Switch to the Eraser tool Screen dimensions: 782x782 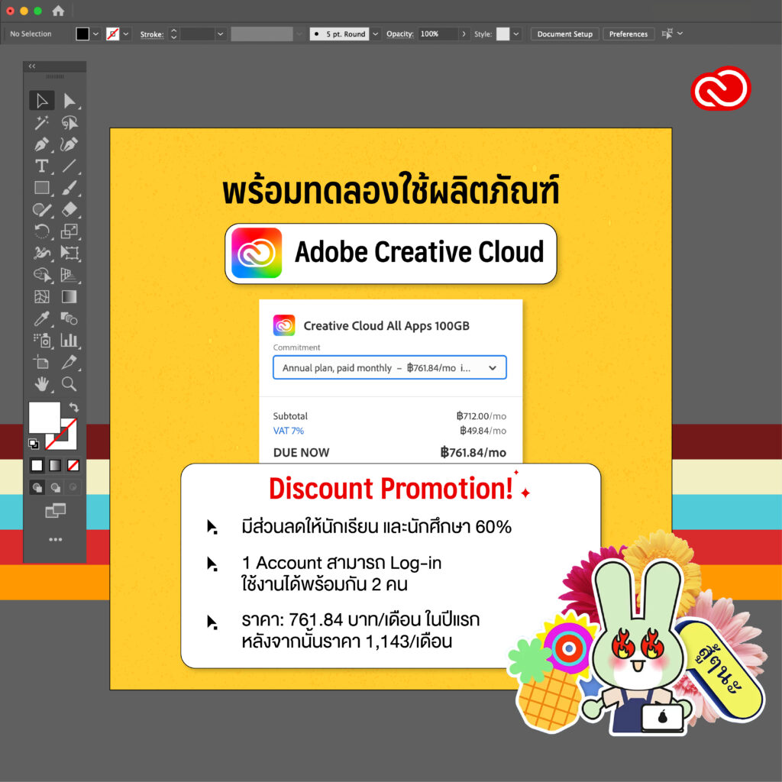coord(67,211)
